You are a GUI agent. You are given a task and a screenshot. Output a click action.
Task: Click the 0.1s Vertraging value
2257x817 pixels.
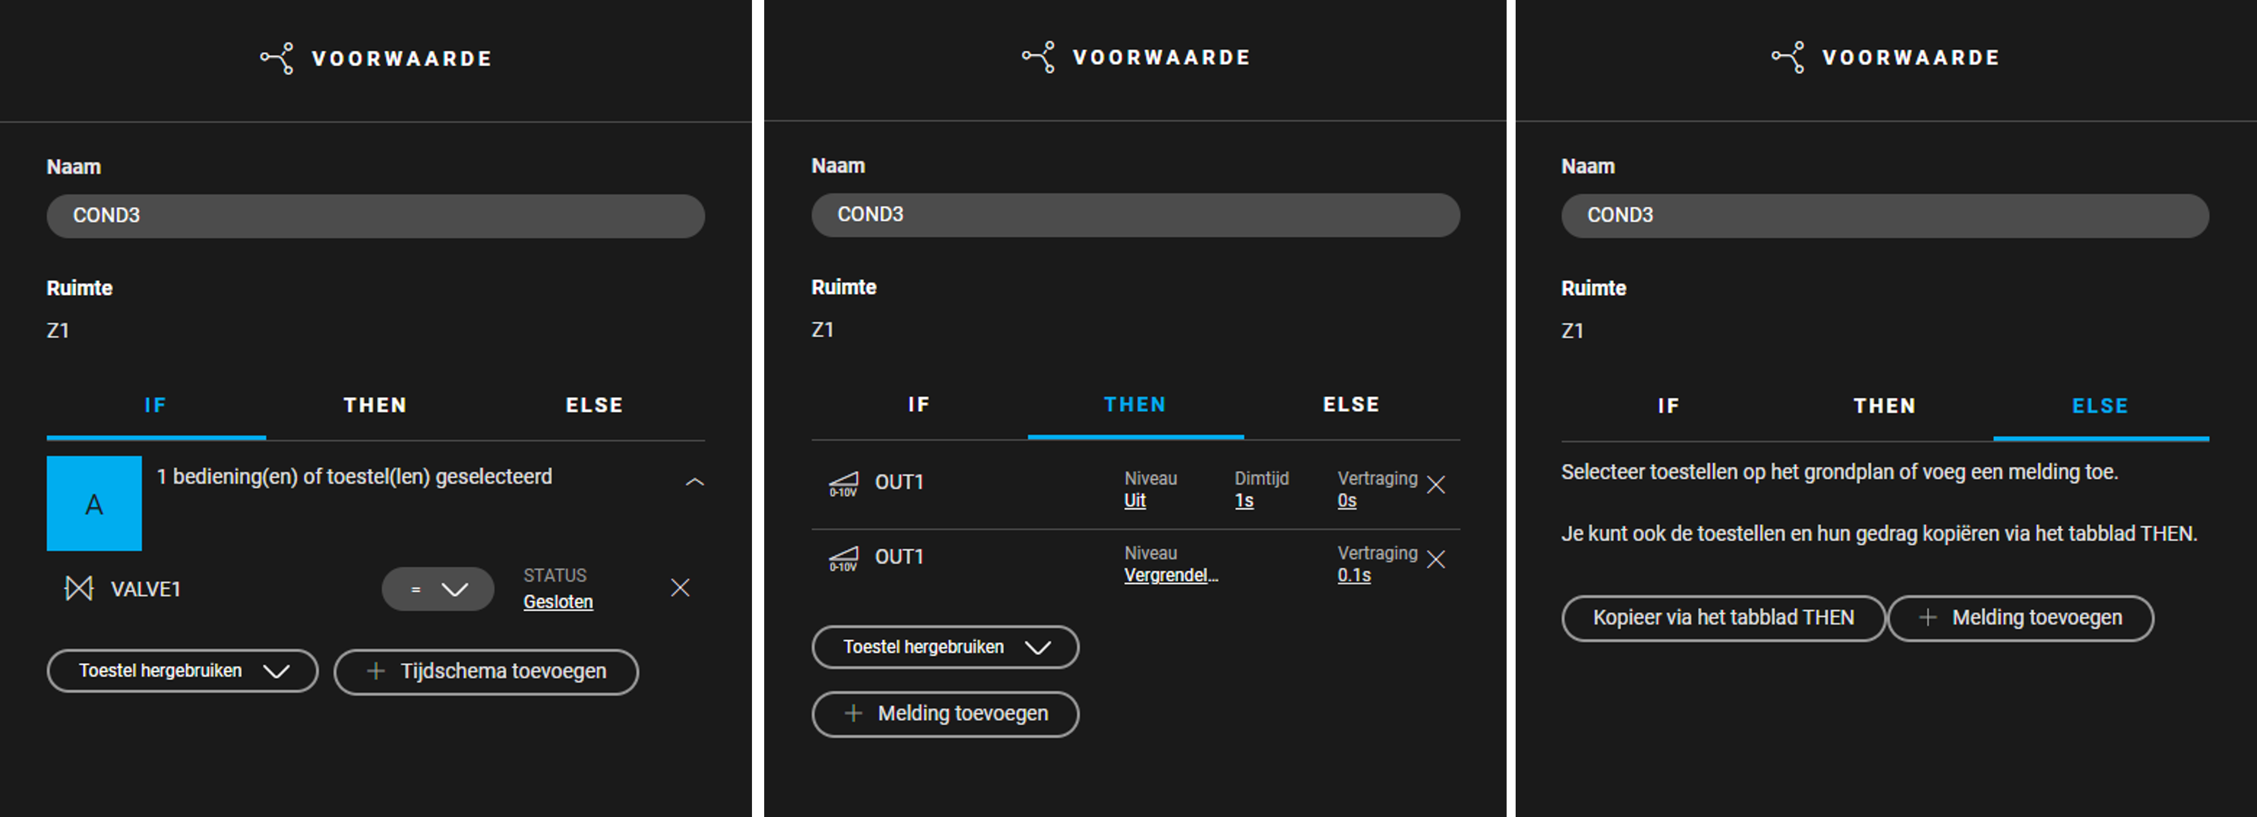click(x=1354, y=575)
